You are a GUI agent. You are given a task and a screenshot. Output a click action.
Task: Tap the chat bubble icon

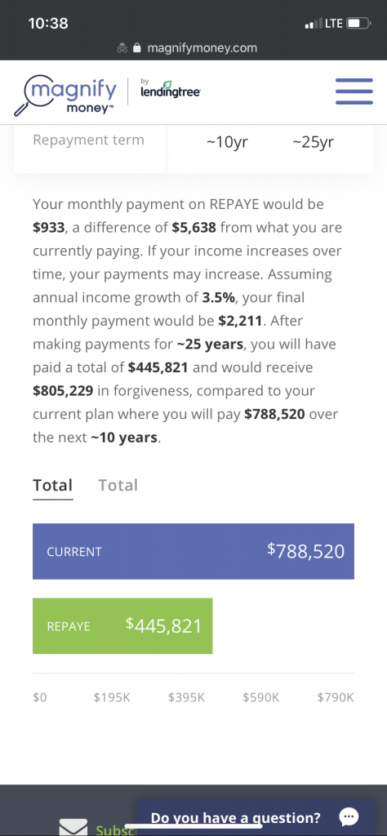(349, 816)
